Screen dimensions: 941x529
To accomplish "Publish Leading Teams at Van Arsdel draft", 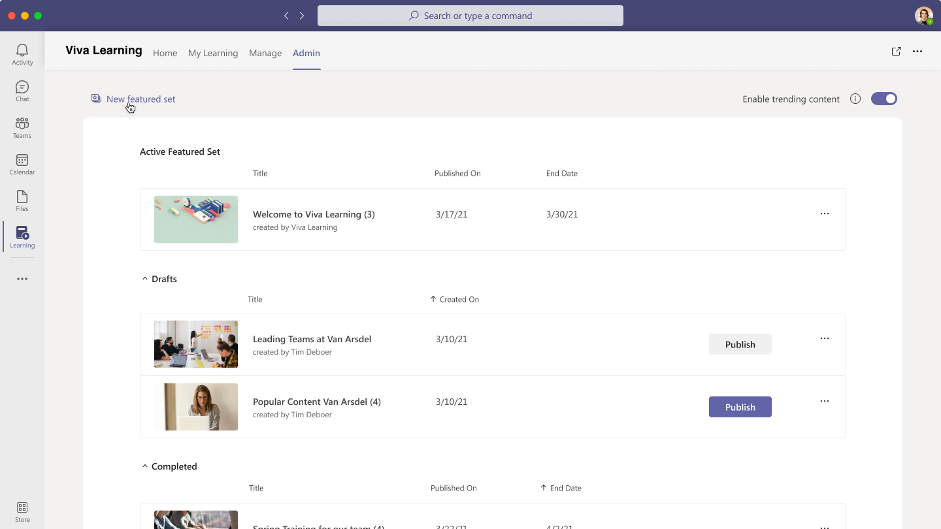I will [x=740, y=344].
